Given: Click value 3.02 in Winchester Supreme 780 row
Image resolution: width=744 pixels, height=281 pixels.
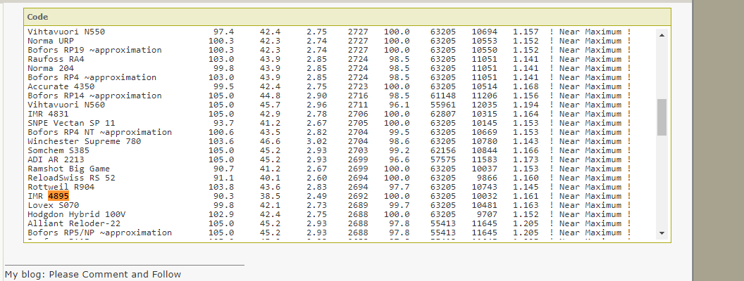Looking at the screenshot, I should click(316, 141).
